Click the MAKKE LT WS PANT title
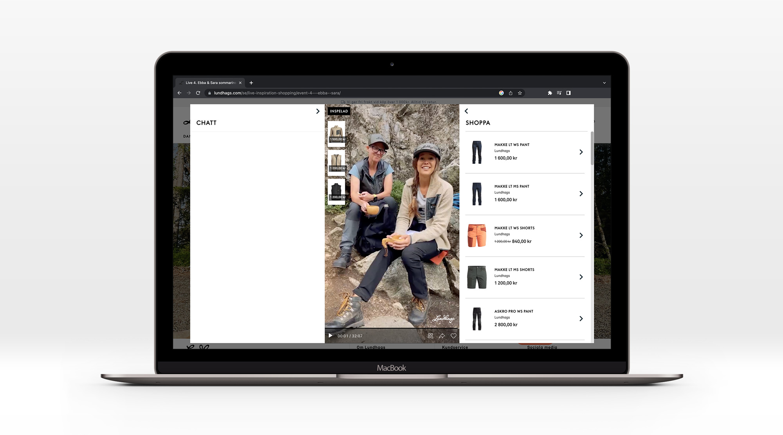The image size is (783, 435). 512,145
